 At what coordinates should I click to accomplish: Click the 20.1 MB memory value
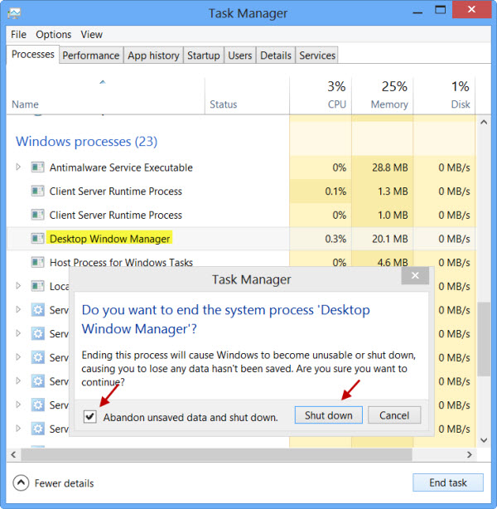click(389, 239)
